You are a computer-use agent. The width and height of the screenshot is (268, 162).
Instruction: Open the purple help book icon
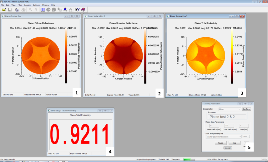pyautogui.click(x=83, y=10)
